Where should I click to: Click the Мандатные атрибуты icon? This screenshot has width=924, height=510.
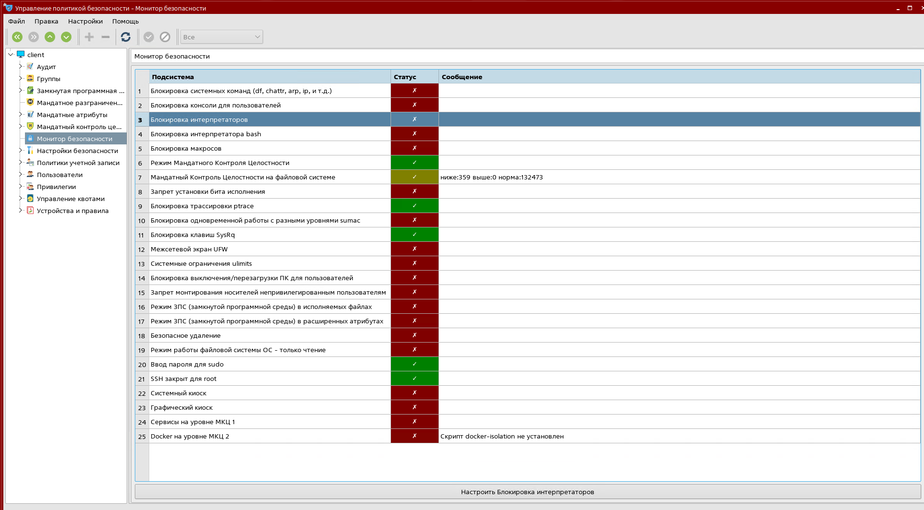(x=30, y=114)
